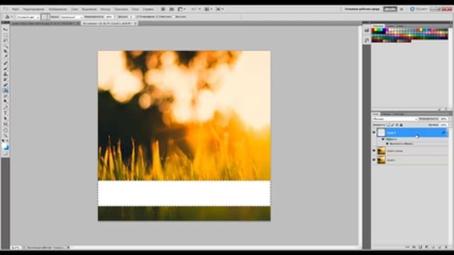
Task: Create a new layer
Action: click(439, 247)
